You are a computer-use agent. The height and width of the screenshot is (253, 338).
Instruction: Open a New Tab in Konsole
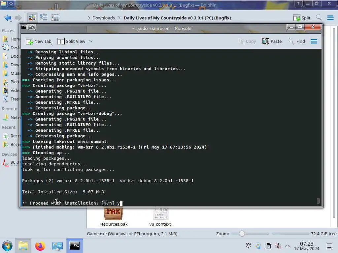click(38, 41)
